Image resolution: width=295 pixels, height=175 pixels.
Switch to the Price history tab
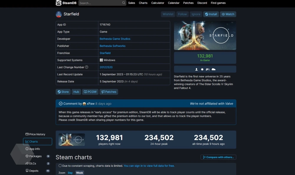[37, 134]
